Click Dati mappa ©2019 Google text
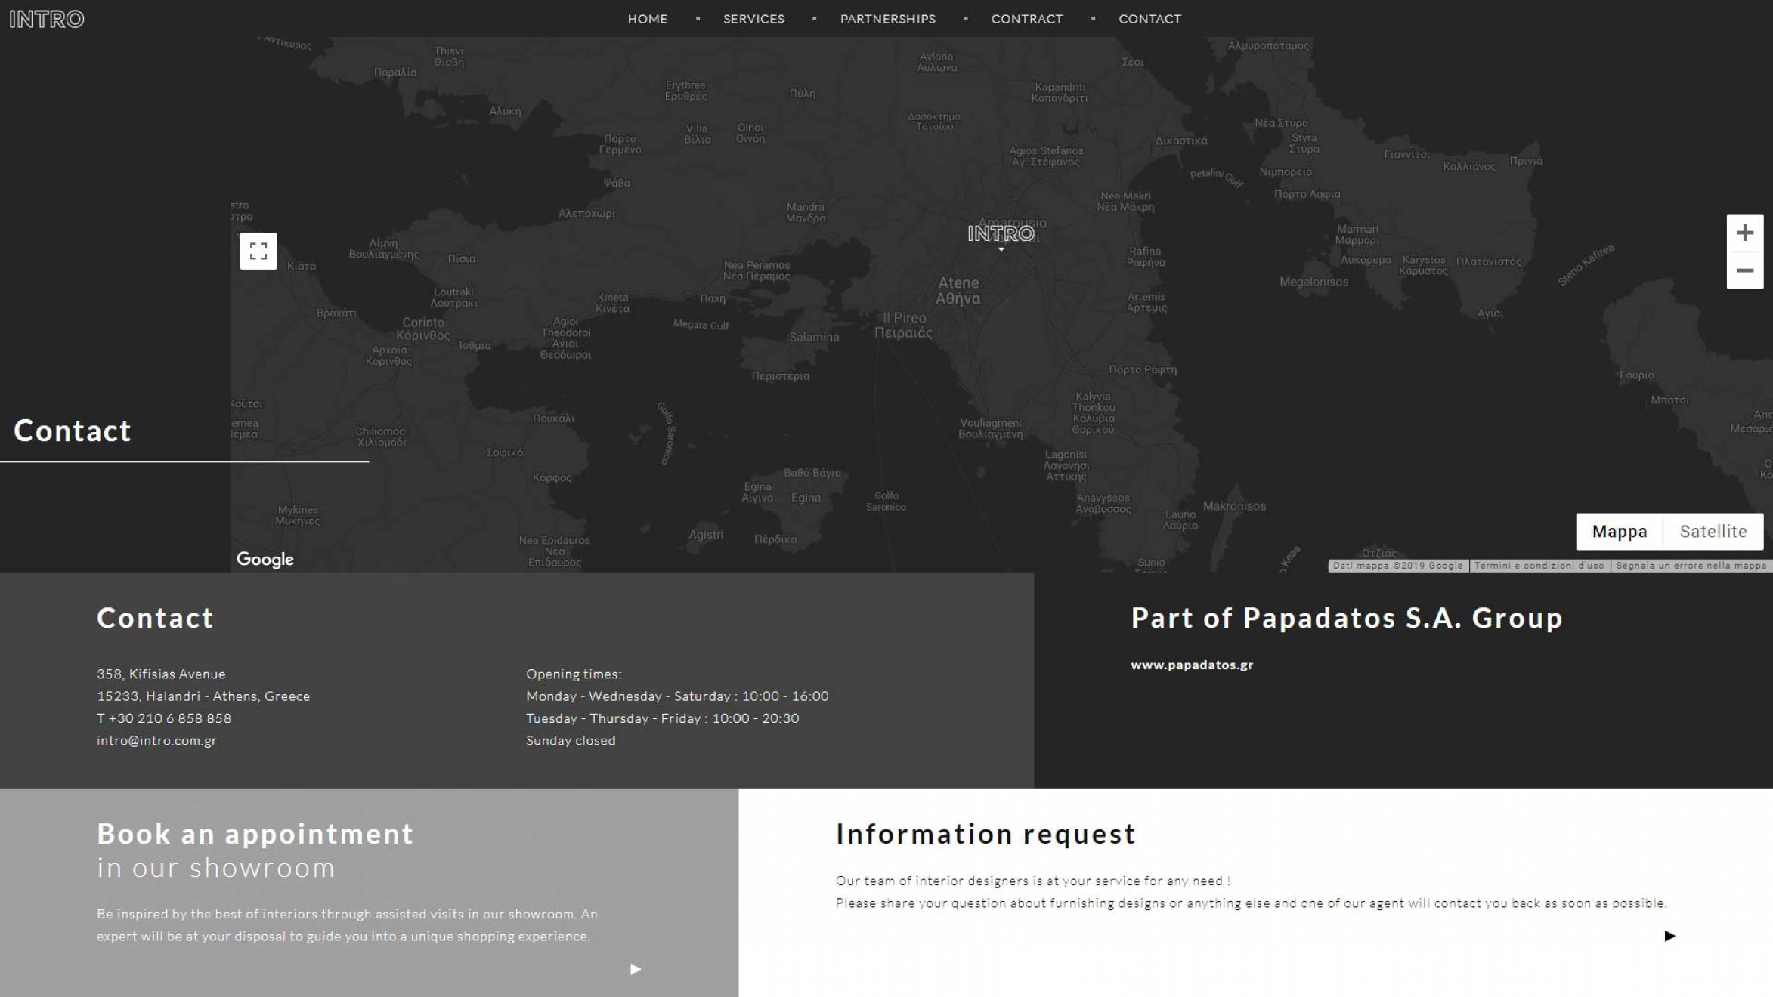 [x=1398, y=566]
